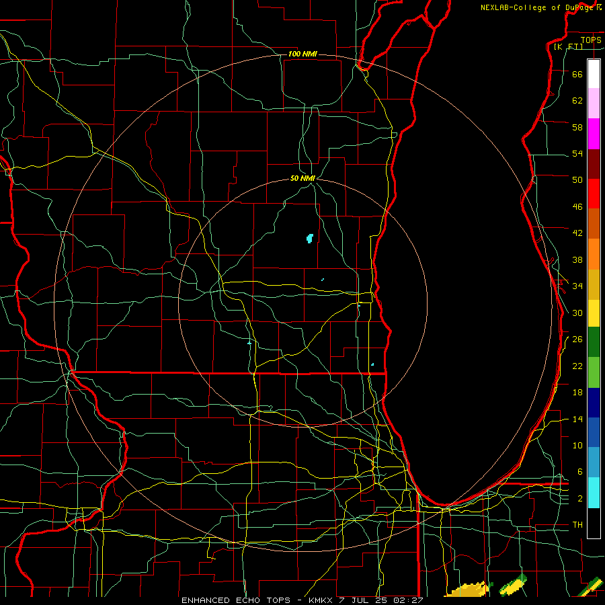Click the legend value '22'
Screen dimensions: 605x605
point(577,366)
